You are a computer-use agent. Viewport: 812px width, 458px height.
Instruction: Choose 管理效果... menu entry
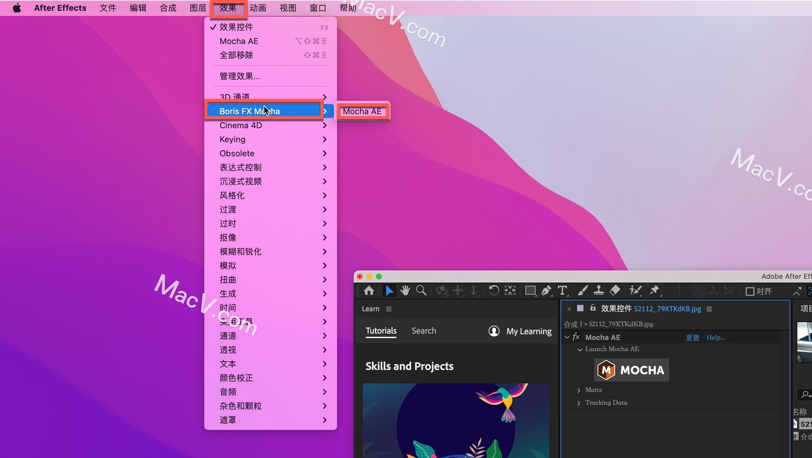point(270,76)
